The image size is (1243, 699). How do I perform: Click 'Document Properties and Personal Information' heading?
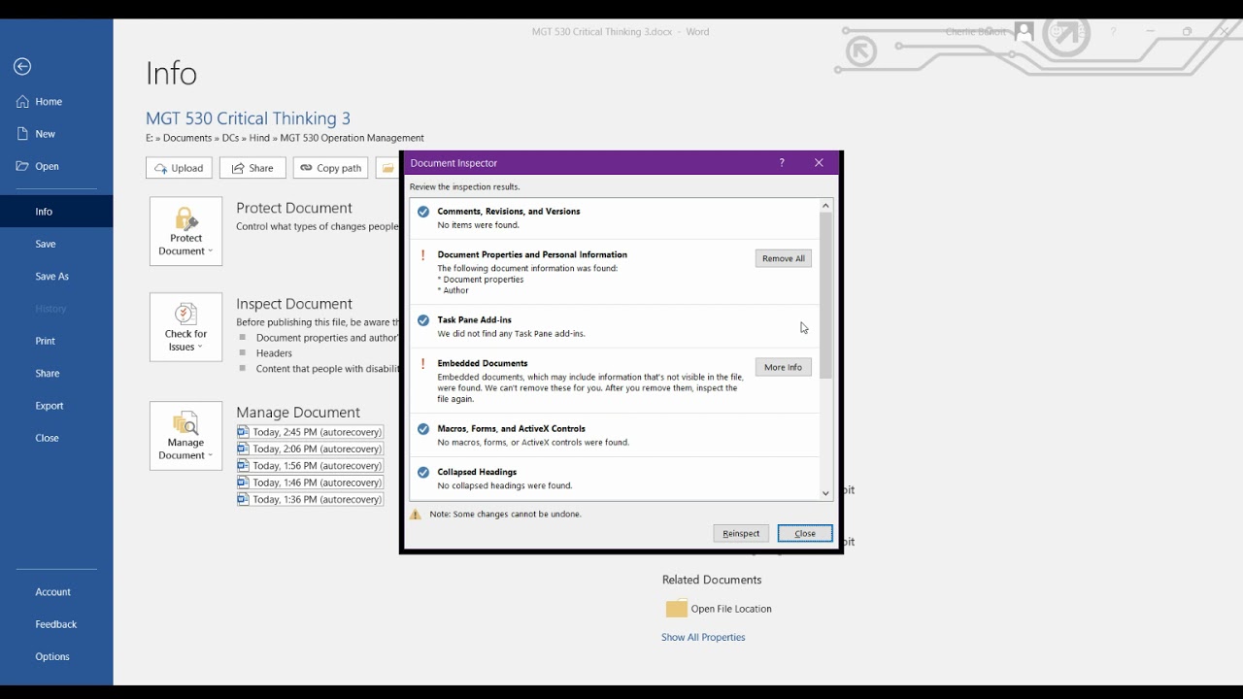[x=532, y=254]
